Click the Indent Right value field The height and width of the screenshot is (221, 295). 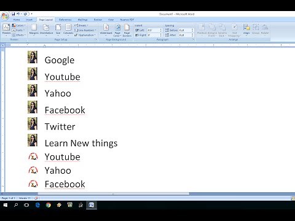pos(153,35)
